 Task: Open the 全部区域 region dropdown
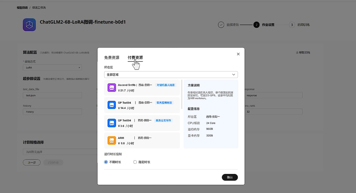tap(171, 75)
